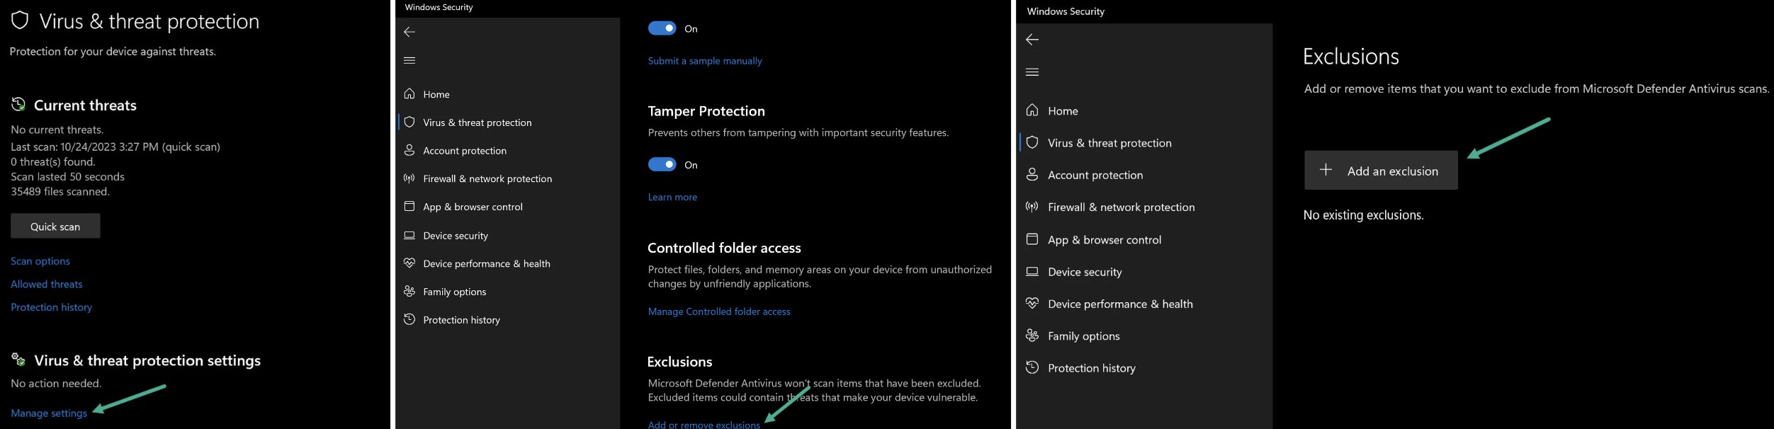Click the Firewall icon in the Exclusions window sidebar
Screen dimensions: 1774x429
(x=1032, y=207)
